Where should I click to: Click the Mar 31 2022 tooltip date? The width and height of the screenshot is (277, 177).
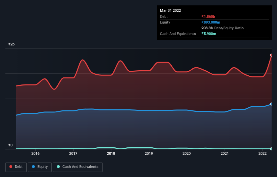click(x=170, y=10)
